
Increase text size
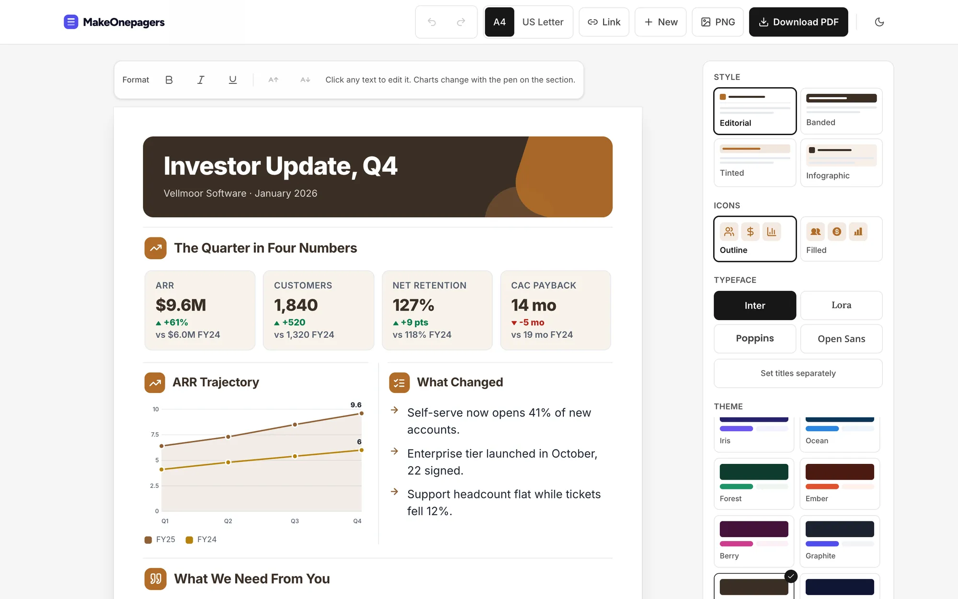(x=273, y=80)
